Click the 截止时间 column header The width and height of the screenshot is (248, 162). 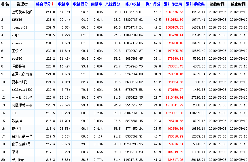(x=238, y=4)
